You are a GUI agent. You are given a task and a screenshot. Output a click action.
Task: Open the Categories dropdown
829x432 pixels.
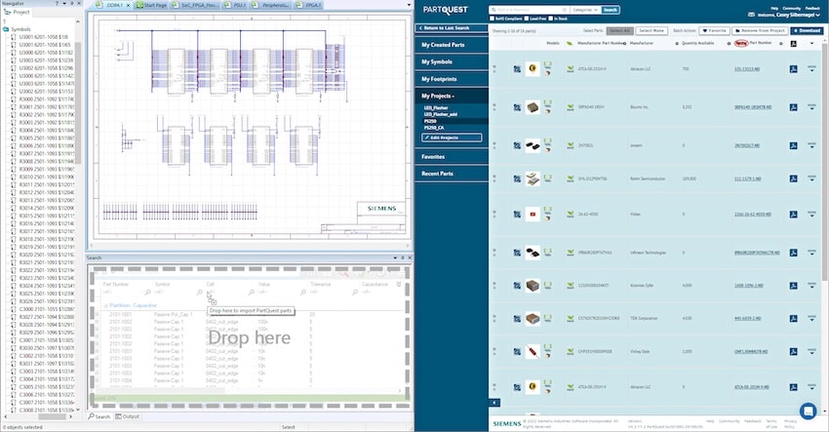point(585,10)
